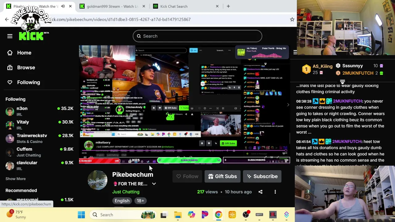Screen dimensions: 395x222
Task: Click the 08:41:54 chat message timestamp
Action: point(304,142)
